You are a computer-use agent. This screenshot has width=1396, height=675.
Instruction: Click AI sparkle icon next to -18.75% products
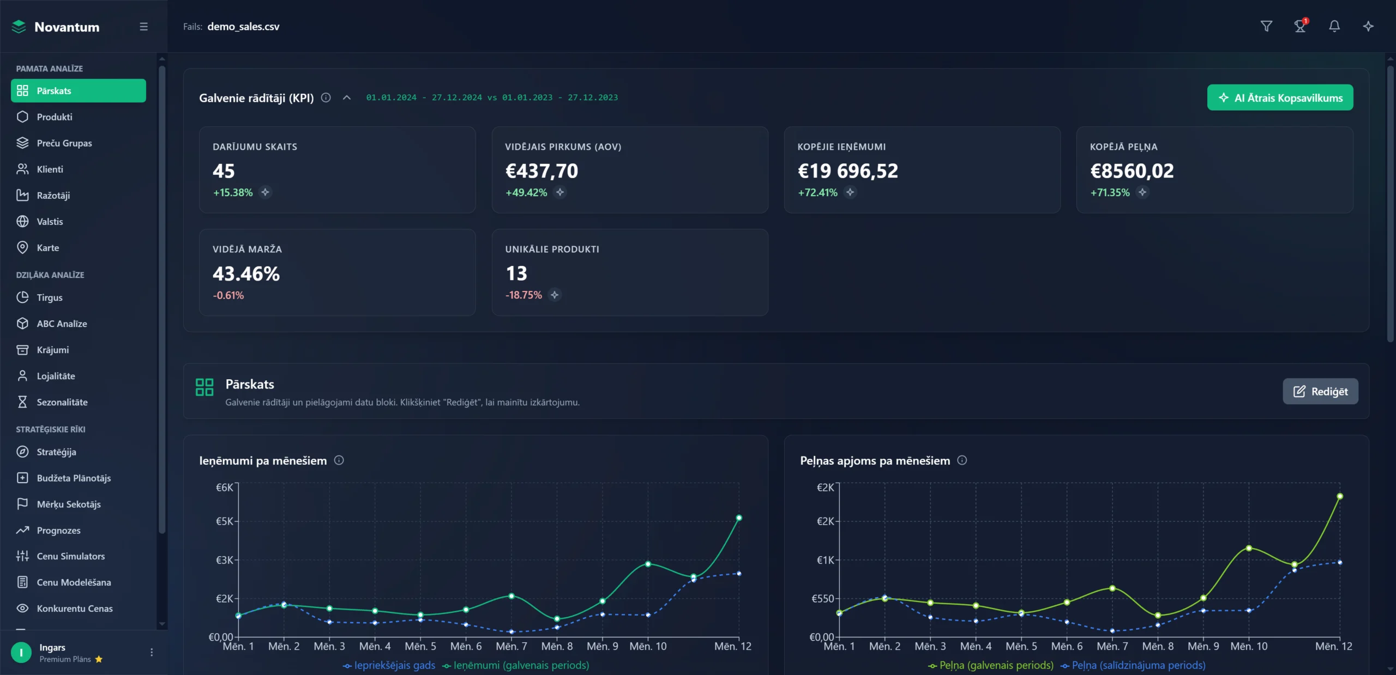[x=555, y=295]
